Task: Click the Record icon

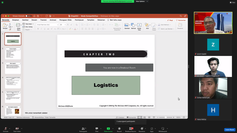Action: pos(119,129)
